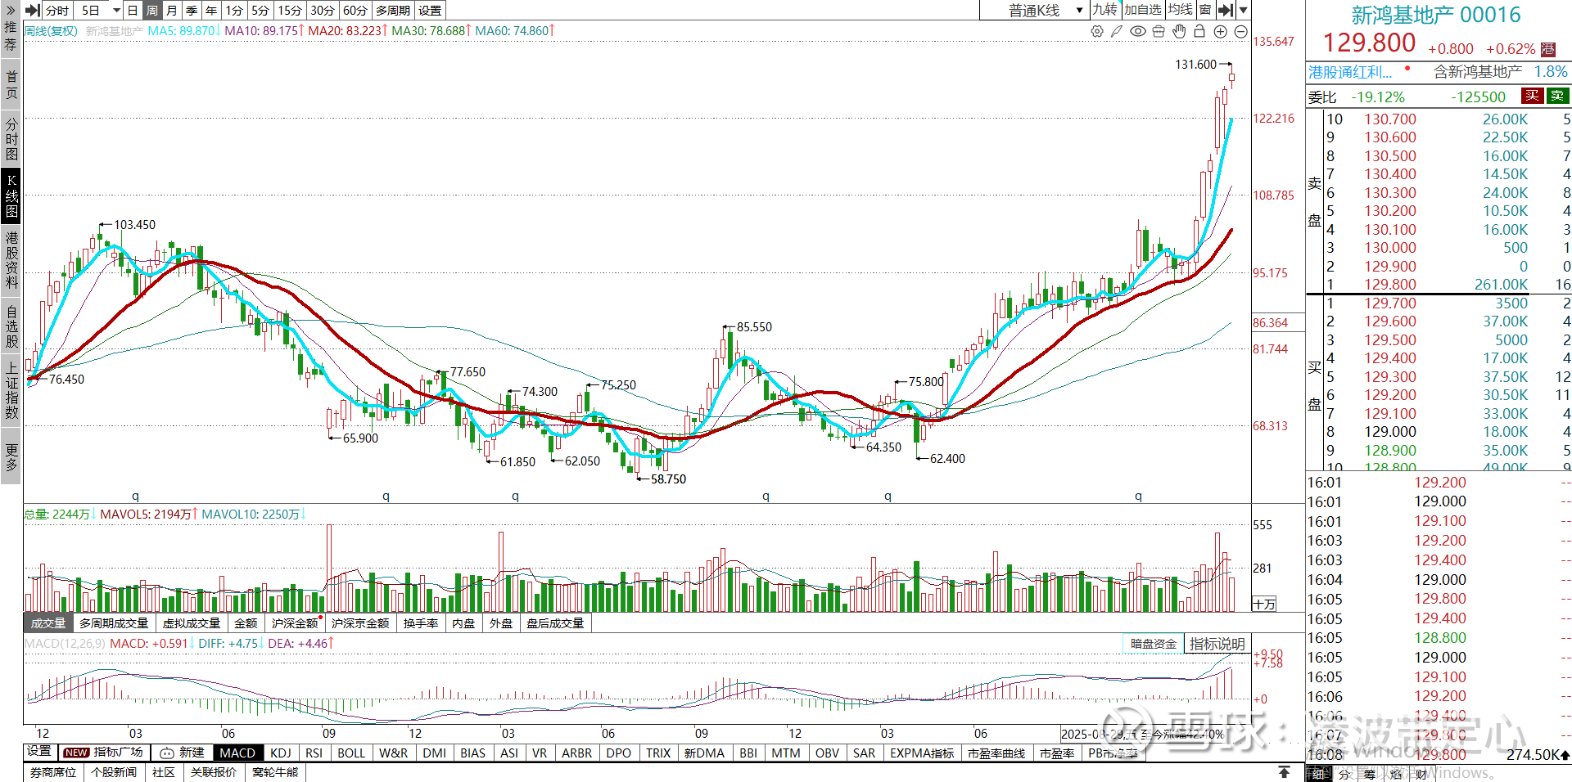The image size is (1572, 782).
Task: Select the 市盈率曲线 tab
Action: [996, 753]
